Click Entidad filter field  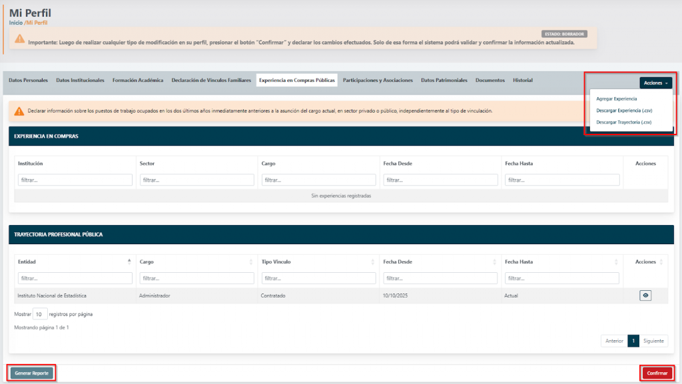[x=75, y=278]
